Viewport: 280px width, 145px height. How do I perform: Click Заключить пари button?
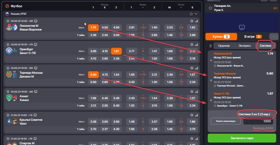click(242, 138)
